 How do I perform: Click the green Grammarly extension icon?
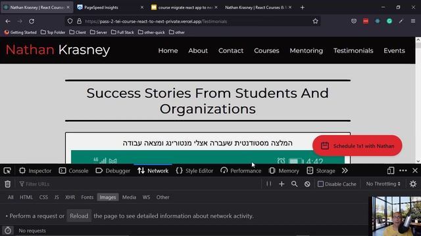pos(389,21)
